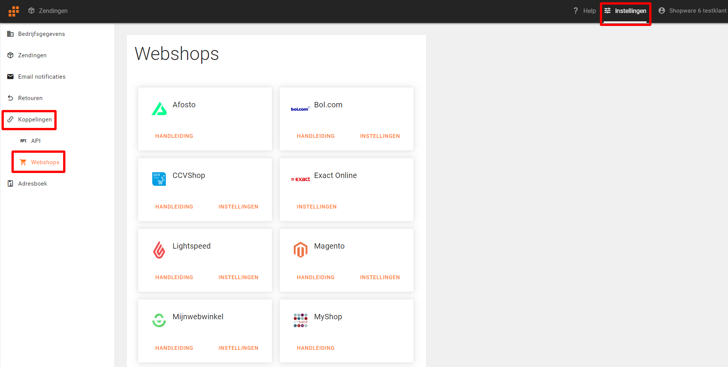Open the Instellingen tab

coord(630,11)
